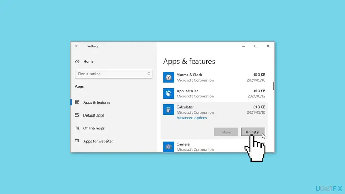Viewport: 345px width, 194px height.
Task: Select App Installer app name
Action: pos(187,91)
